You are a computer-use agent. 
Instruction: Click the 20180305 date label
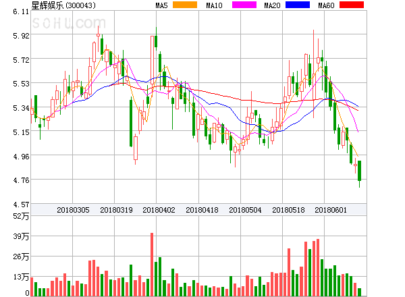(73, 210)
